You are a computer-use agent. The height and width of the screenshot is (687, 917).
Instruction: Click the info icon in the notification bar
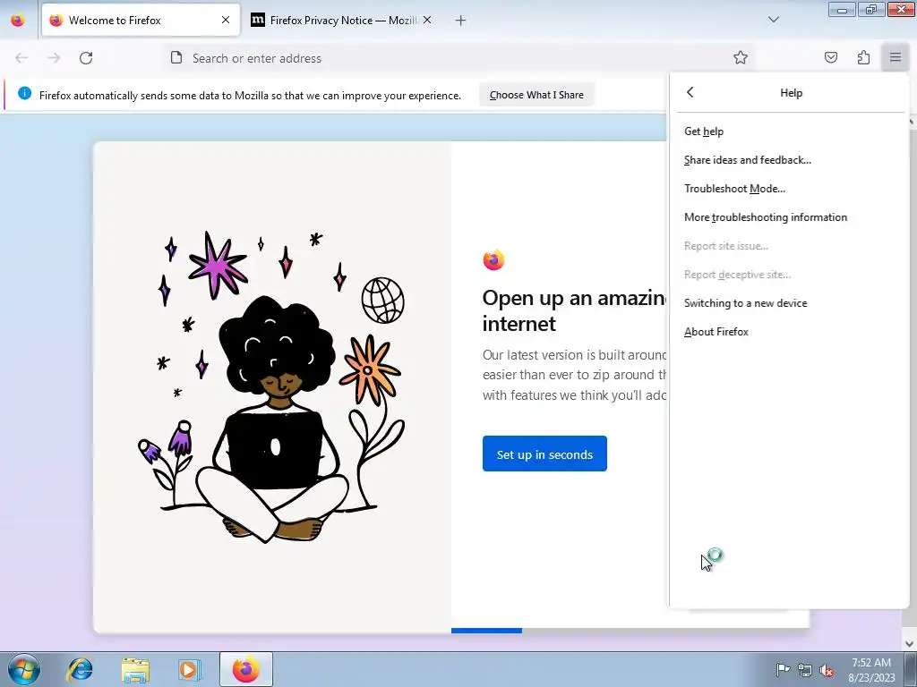[x=24, y=93]
